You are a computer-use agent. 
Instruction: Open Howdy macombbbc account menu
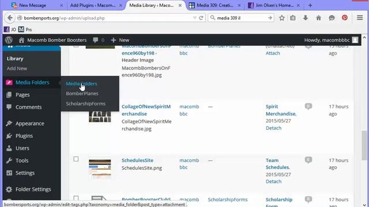331,40
